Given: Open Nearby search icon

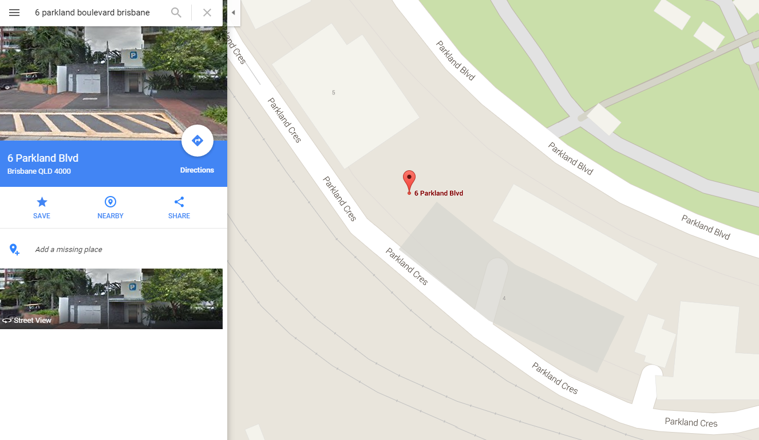Looking at the screenshot, I should pyautogui.click(x=110, y=202).
